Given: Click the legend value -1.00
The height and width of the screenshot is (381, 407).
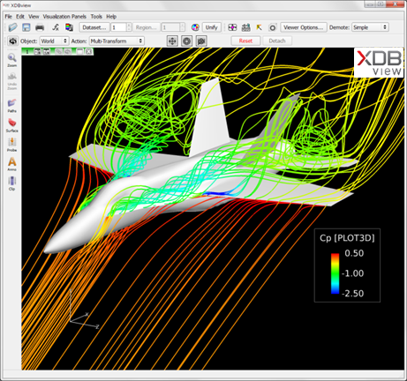Looking at the screenshot, I should [353, 273].
